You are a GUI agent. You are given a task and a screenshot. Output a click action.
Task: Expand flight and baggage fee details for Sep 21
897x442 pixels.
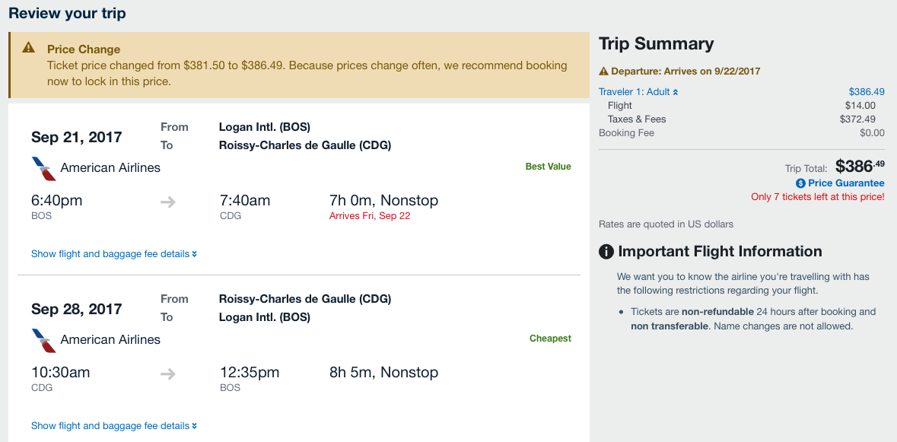(114, 254)
